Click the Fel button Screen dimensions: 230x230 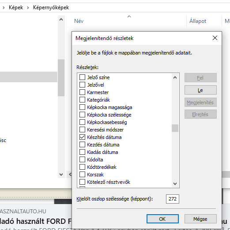[x=200, y=78]
